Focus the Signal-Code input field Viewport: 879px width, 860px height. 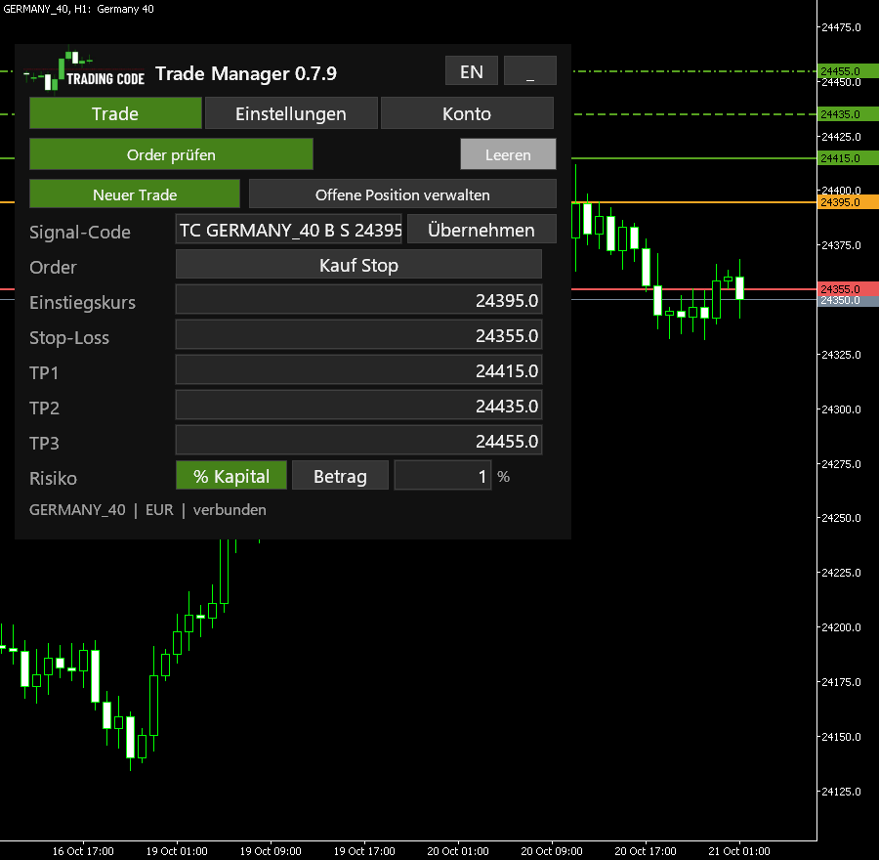coord(289,229)
